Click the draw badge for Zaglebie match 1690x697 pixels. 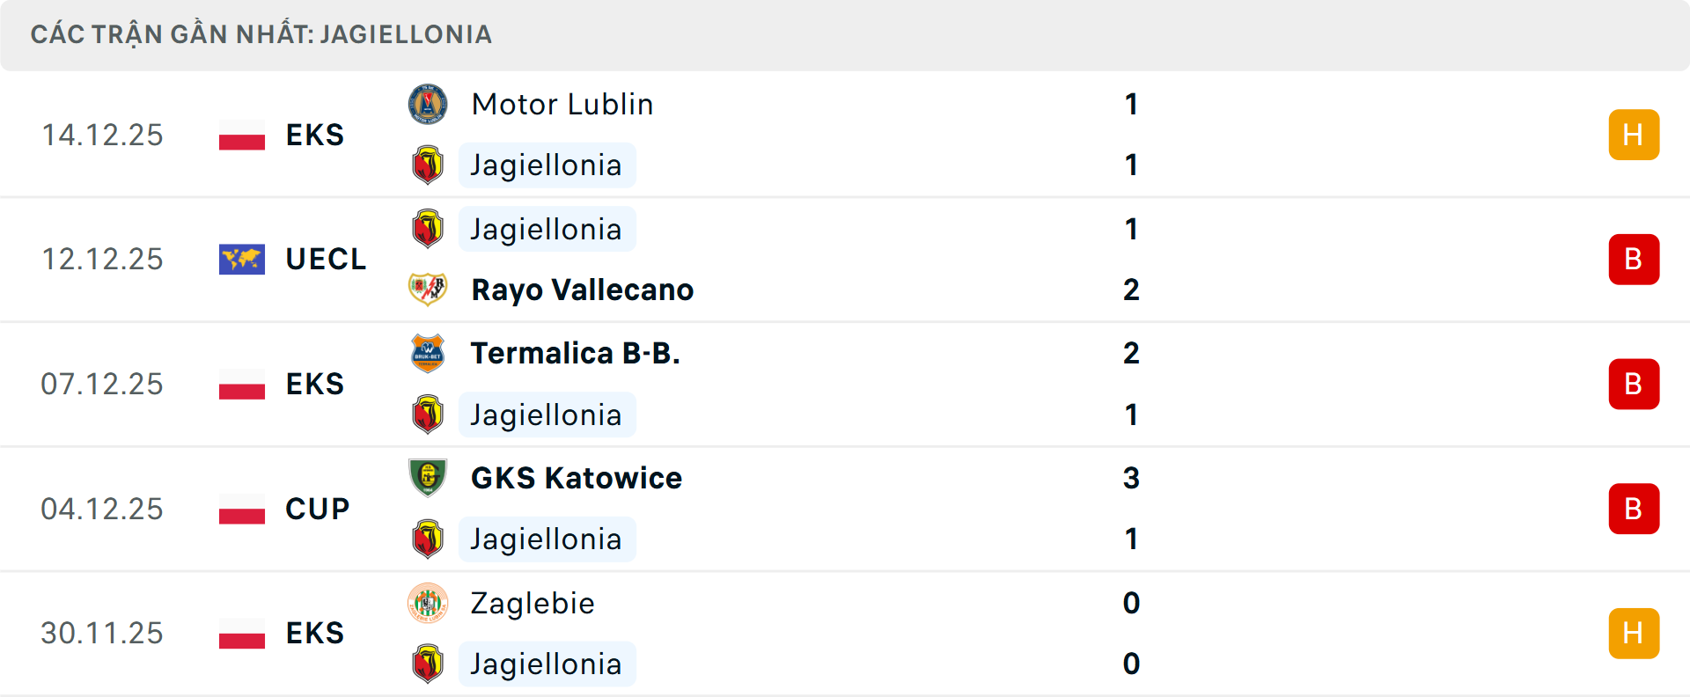tap(1633, 634)
